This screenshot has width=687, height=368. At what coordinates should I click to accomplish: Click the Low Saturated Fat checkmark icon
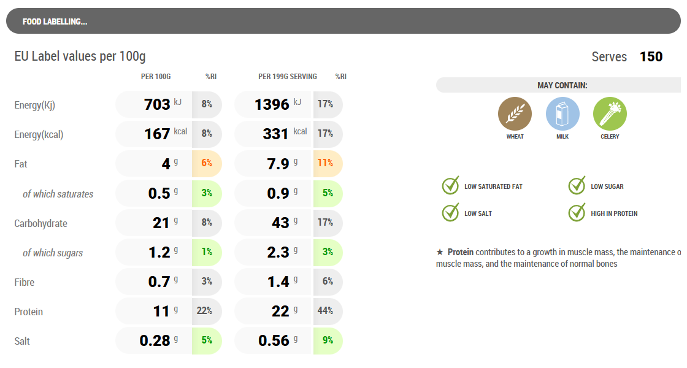[451, 185]
